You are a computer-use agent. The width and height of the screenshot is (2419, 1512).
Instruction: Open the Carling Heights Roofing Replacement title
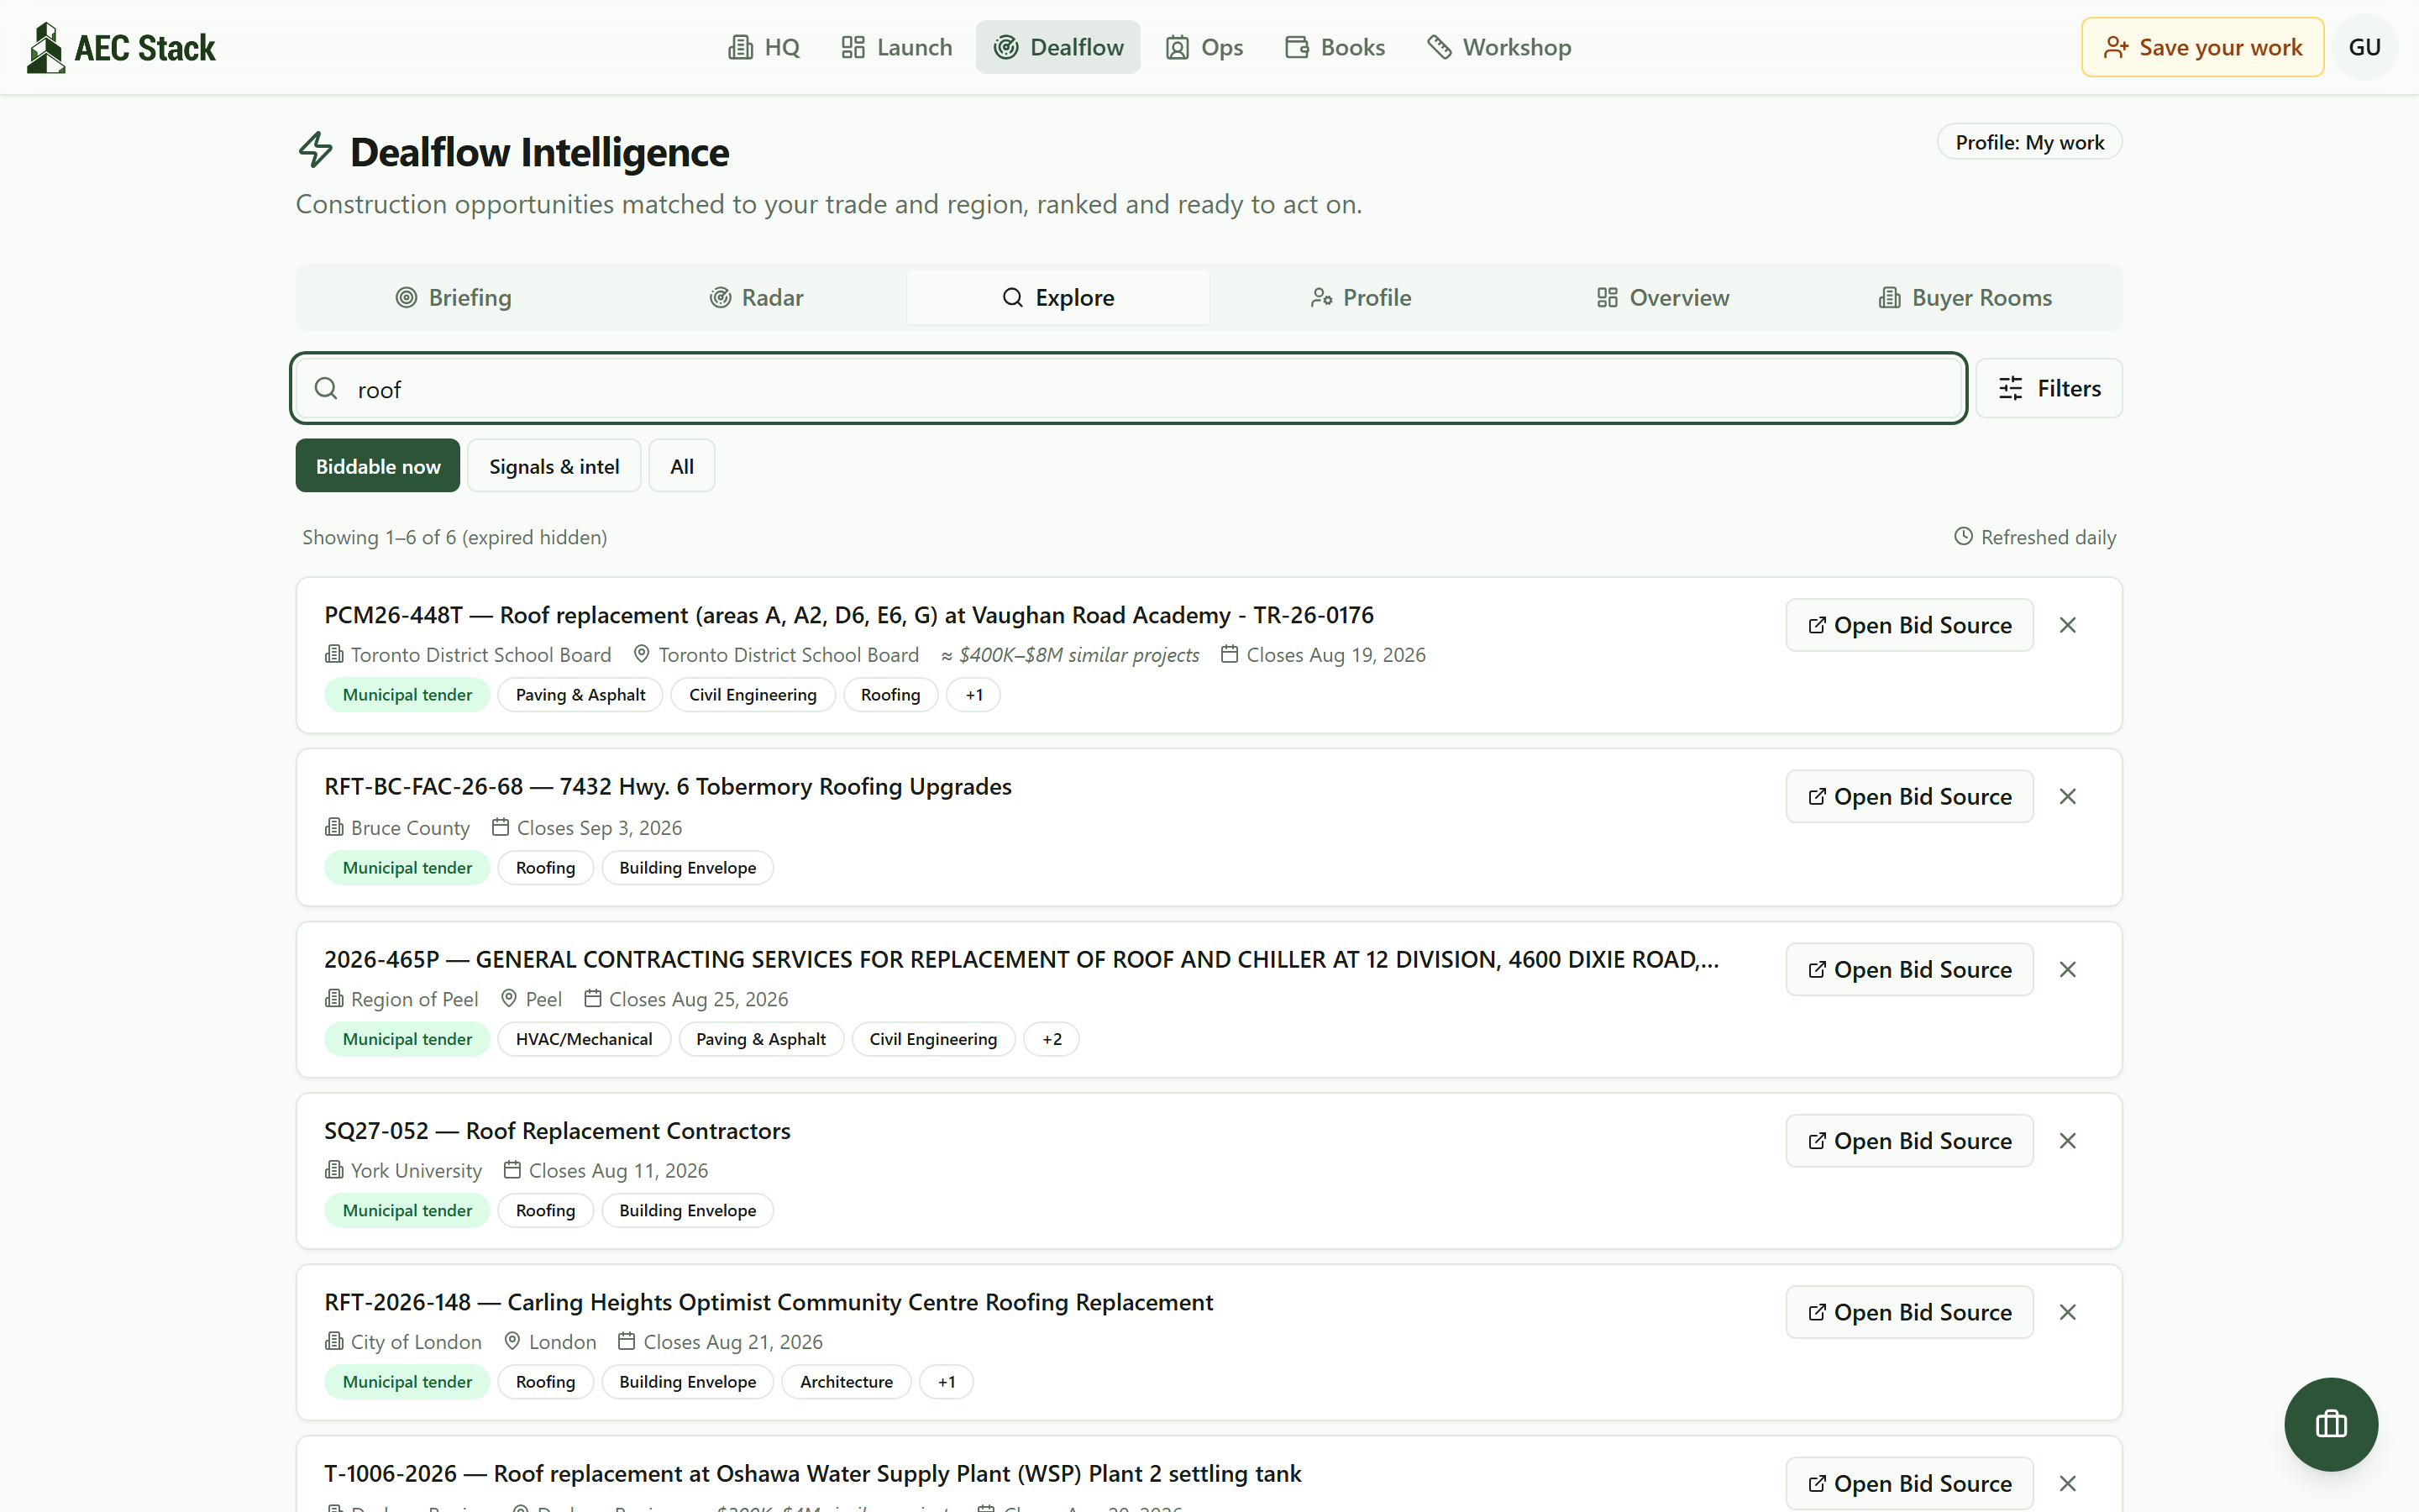769,1302
